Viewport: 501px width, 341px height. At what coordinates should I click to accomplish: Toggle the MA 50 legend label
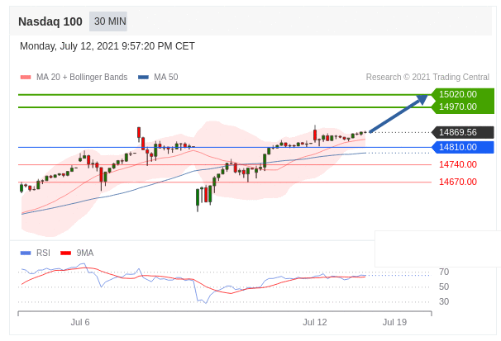point(165,78)
